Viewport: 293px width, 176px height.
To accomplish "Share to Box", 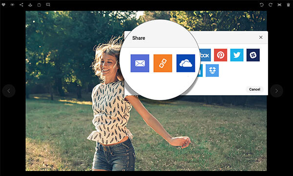I will (x=205, y=55).
